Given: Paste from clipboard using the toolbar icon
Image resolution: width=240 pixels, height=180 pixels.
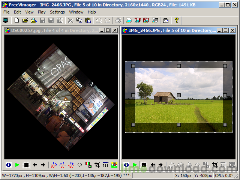Looking at the screenshot, I should pos(88,20).
